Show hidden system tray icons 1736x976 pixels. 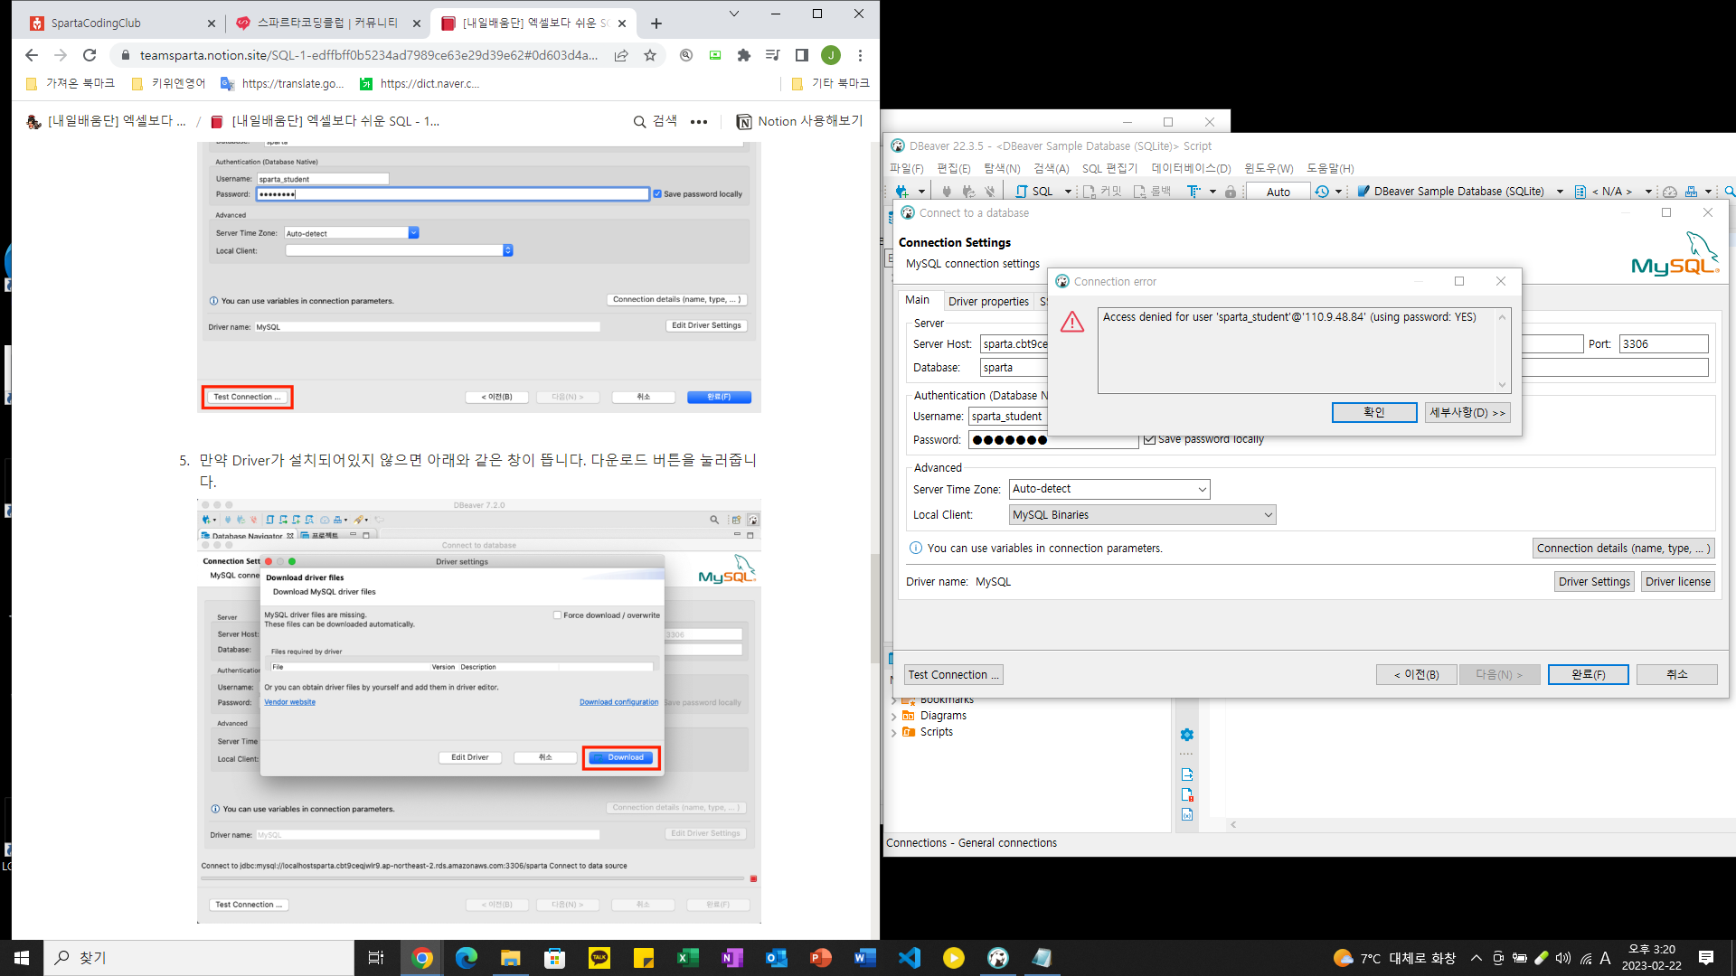1477,958
